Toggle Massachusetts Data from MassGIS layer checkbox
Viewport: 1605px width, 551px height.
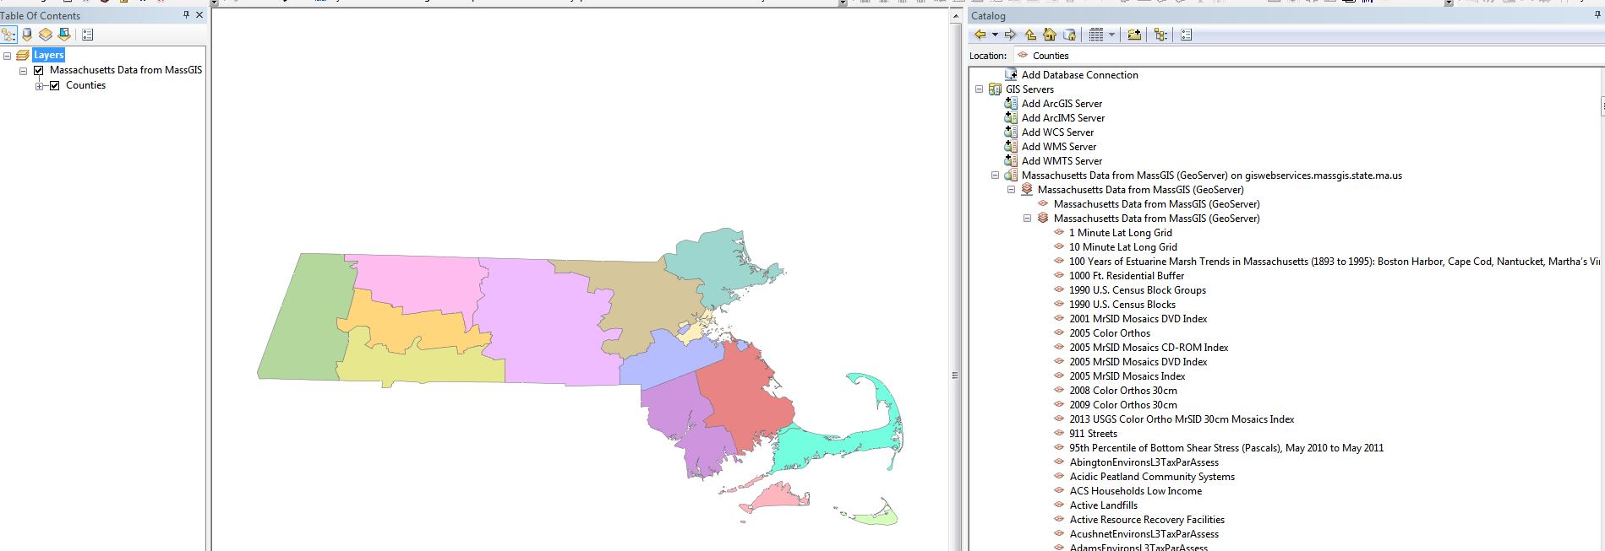coord(38,70)
